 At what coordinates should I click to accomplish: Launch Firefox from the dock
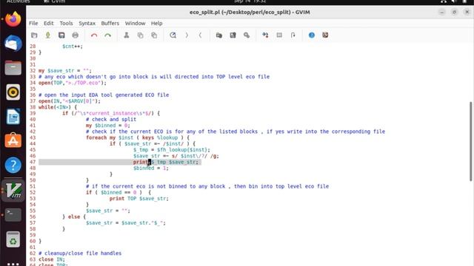13,19
